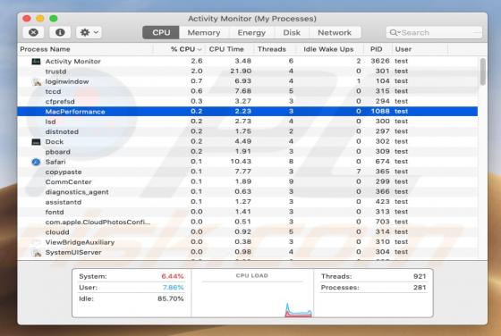This screenshot has width=501, height=336.
Task: Select the fontd process
Action: tap(248, 212)
